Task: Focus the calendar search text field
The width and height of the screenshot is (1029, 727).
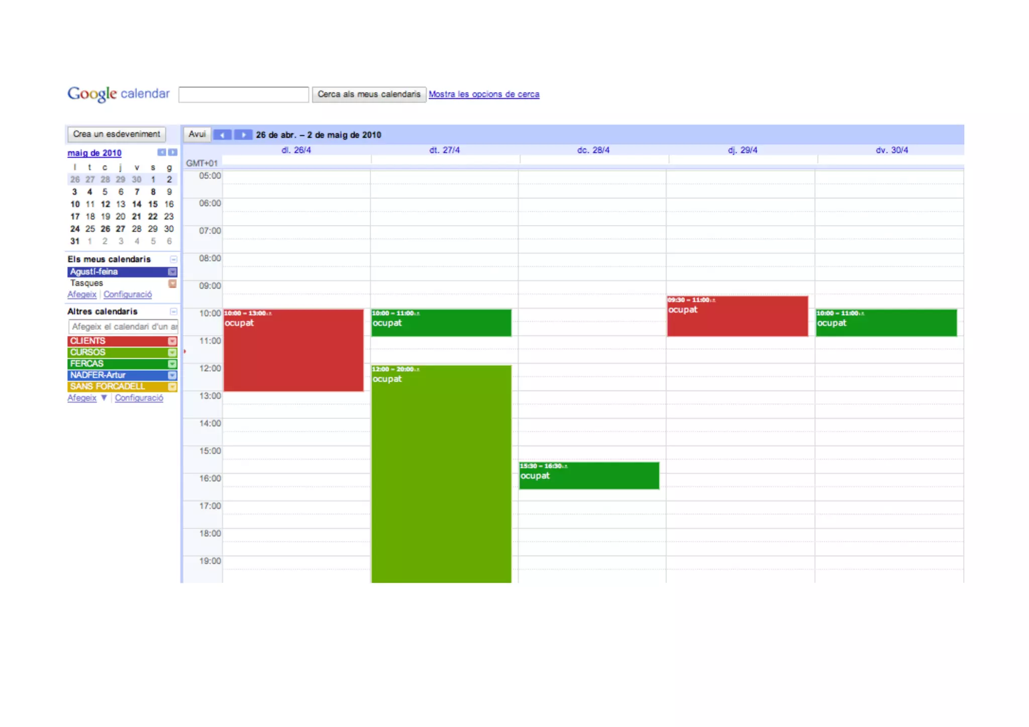Action: click(x=244, y=94)
